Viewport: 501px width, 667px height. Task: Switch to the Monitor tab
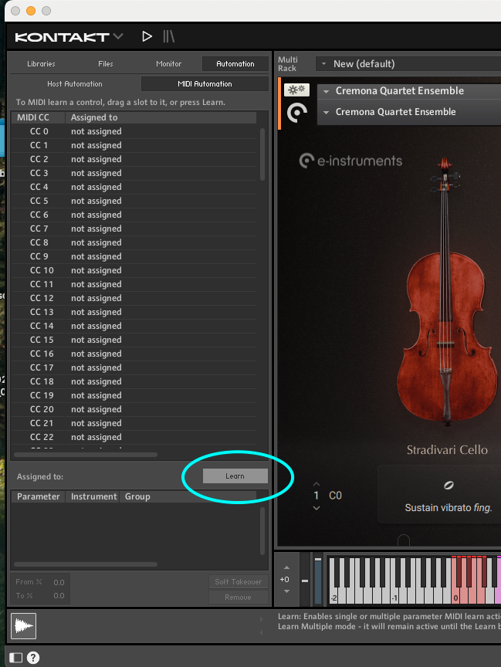click(168, 64)
